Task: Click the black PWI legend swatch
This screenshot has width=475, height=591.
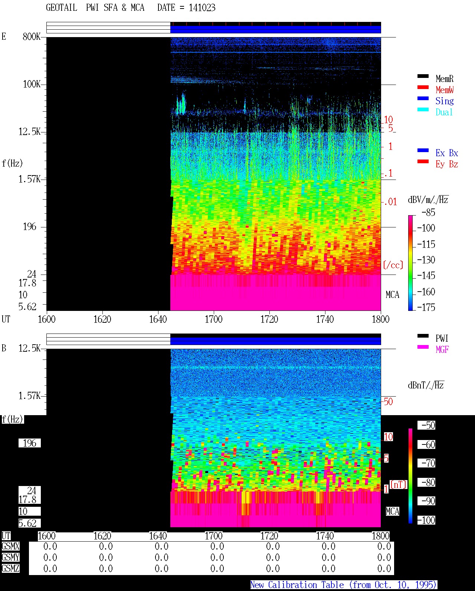Action: point(423,336)
